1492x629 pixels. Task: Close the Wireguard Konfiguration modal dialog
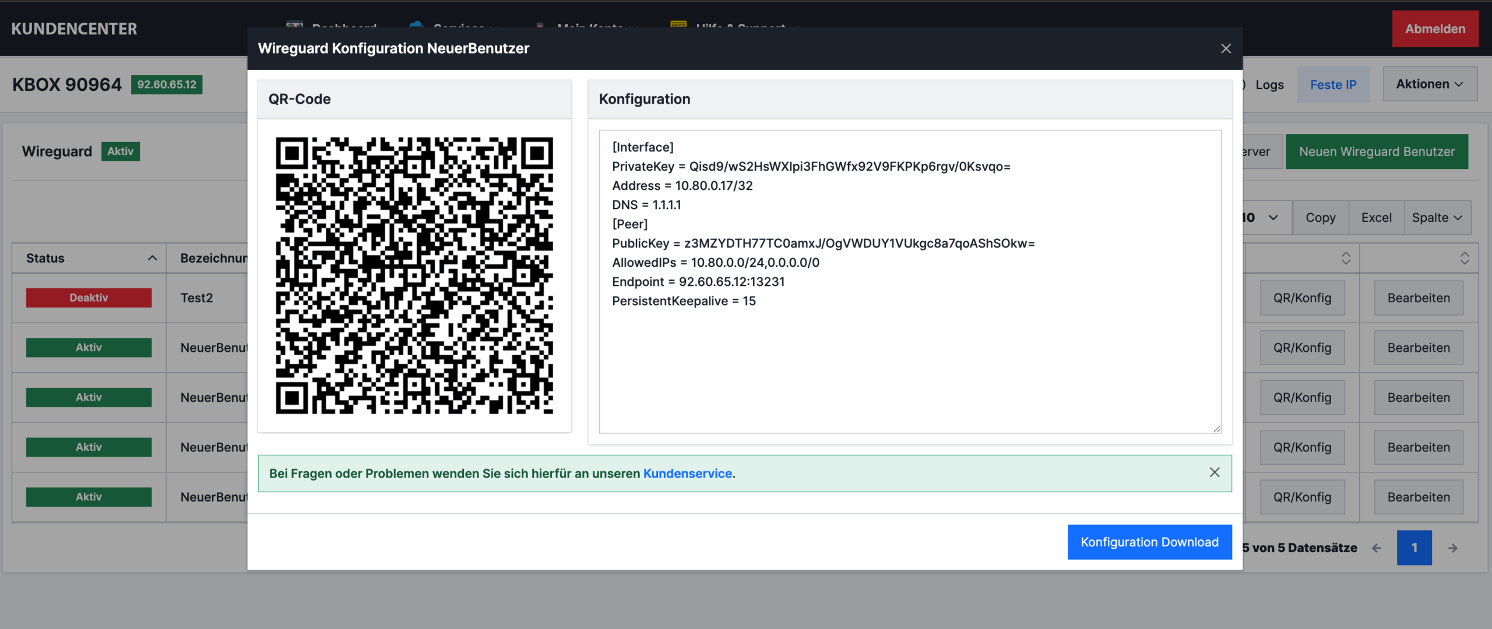click(x=1226, y=49)
